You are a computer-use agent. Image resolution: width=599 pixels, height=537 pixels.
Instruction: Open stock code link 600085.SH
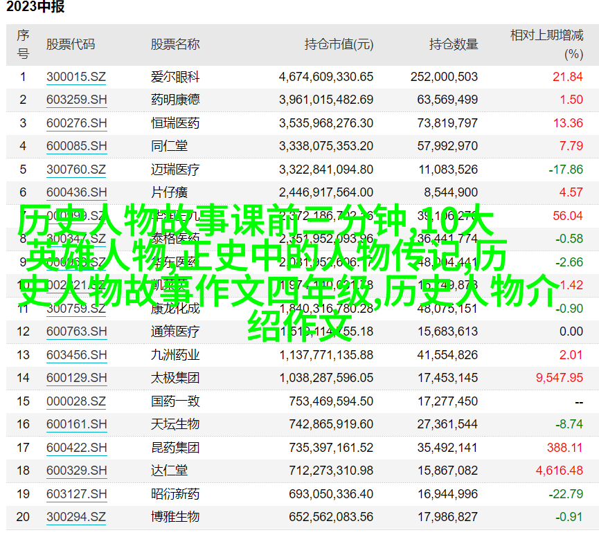tap(76, 146)
